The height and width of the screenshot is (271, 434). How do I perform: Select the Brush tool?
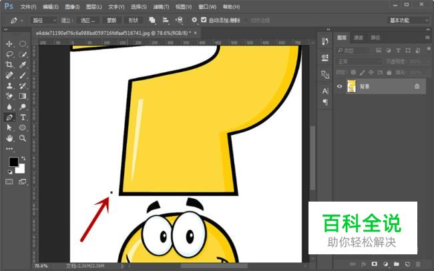click(23, 75)
